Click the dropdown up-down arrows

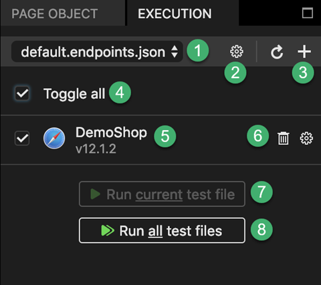click(x=175, y=51)
